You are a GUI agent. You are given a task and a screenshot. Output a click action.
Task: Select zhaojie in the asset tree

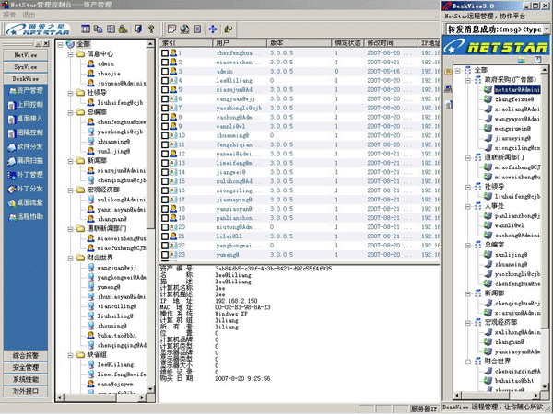pos(109,74)
